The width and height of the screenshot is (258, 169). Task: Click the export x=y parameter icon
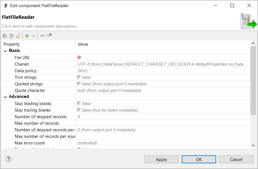[x=49, y=35]
